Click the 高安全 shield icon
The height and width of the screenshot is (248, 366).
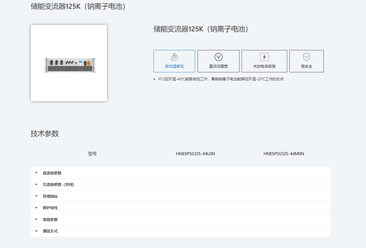pos(306,61)
